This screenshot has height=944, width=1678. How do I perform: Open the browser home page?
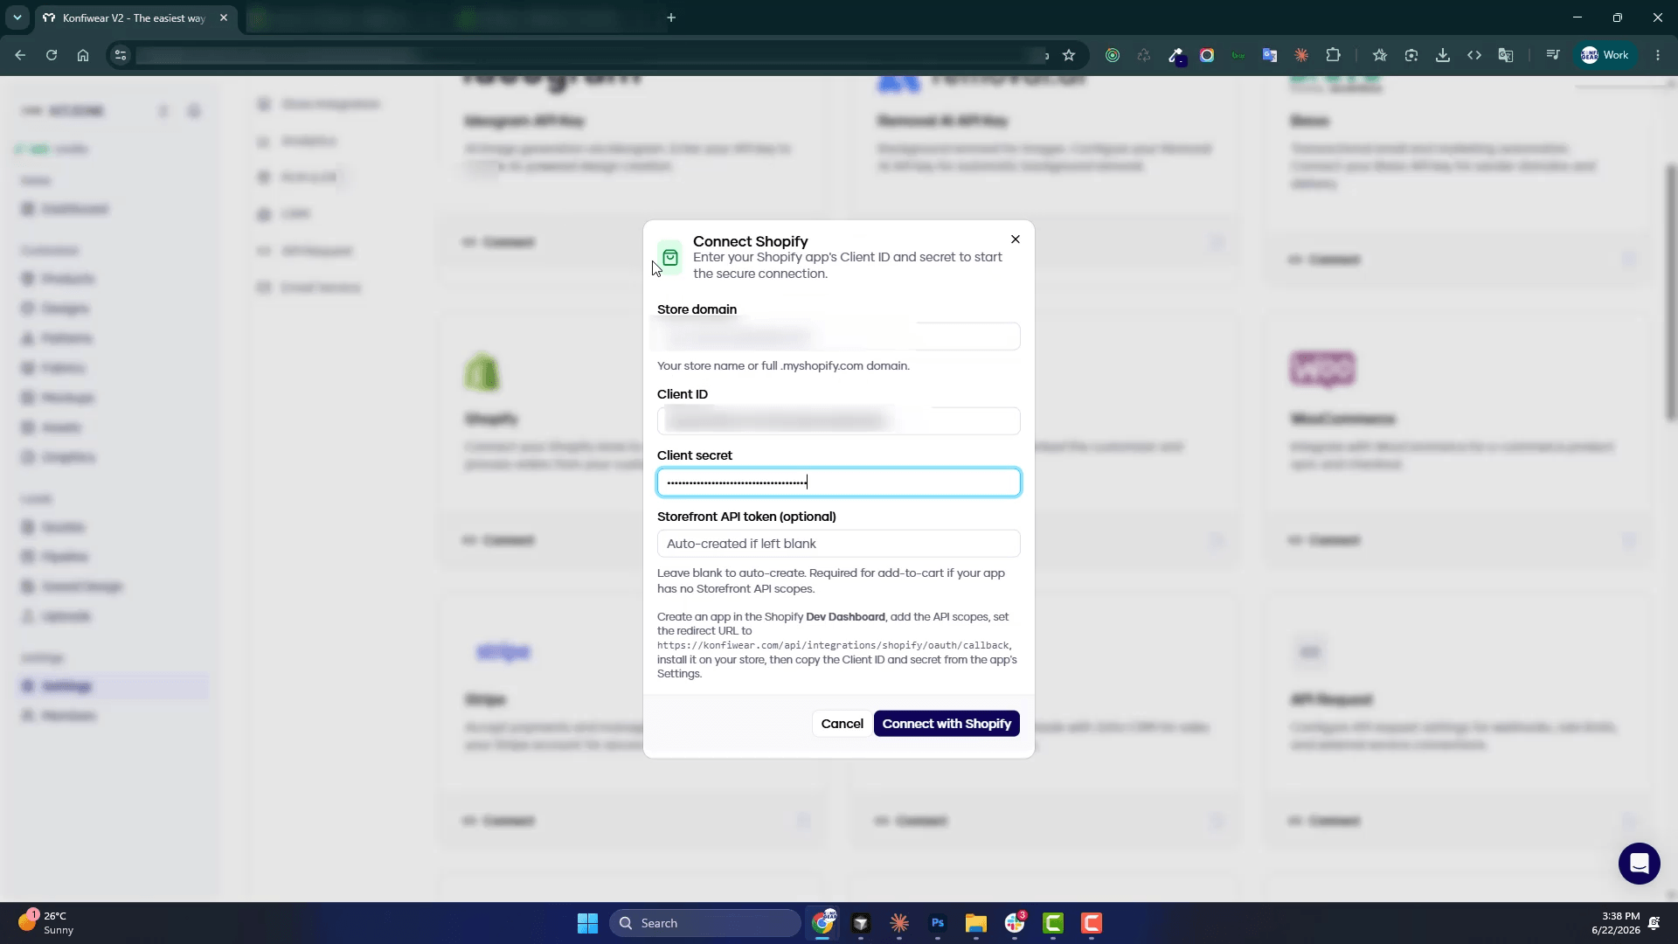point(83,55)
